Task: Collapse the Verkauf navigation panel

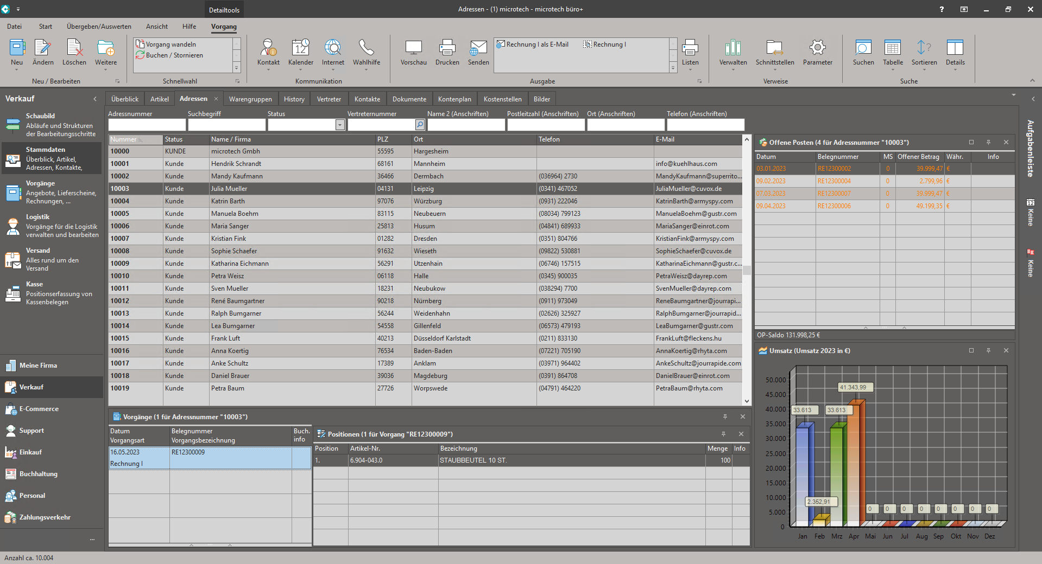Action: click(95, 99)
